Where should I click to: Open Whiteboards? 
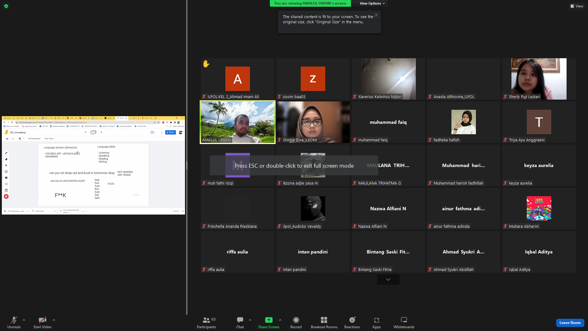pyautogui.click(x=404, y=323)
